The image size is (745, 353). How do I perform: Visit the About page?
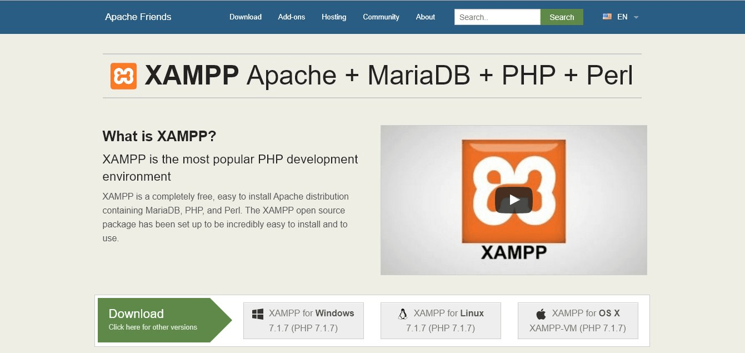[x=425, y=17]
